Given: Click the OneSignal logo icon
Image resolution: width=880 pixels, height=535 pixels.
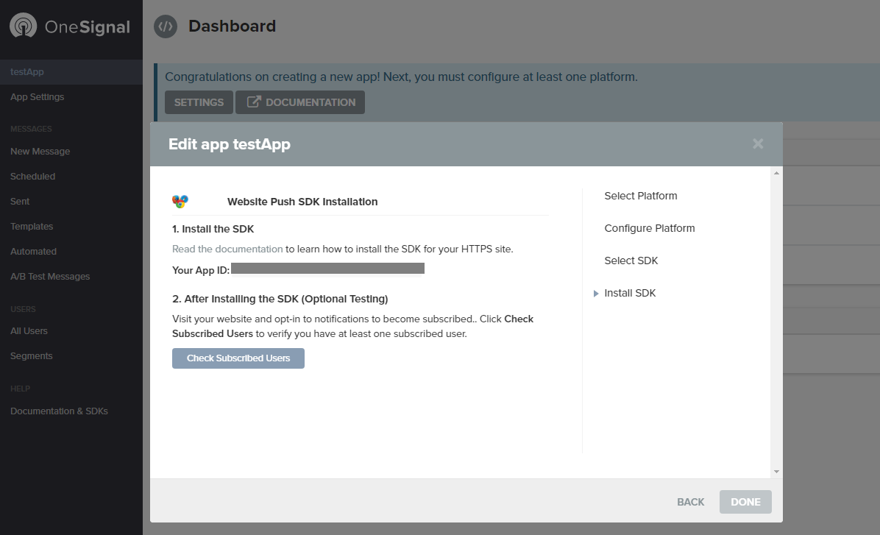Looking at the screenshot, I should (x=24, y=27).
